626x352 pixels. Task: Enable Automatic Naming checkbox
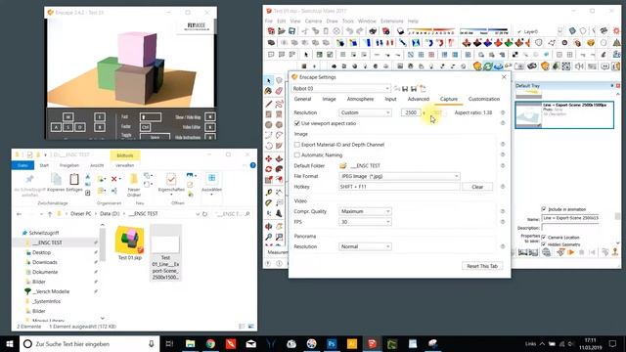pyautogui.click(x=297, y=154)
